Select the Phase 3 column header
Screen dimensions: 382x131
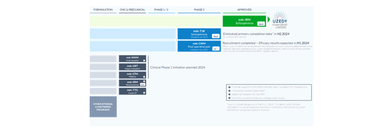point(199,10)
